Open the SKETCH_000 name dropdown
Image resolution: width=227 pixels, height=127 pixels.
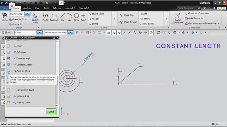27,14
